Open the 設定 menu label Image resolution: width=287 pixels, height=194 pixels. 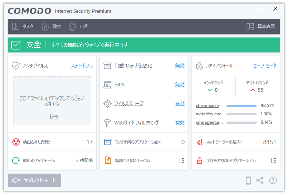[57, 27]
